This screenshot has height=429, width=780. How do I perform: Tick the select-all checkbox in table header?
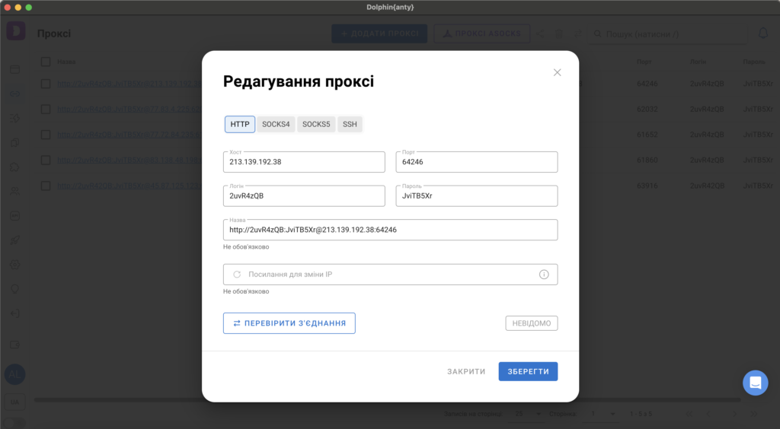click(46, 62)
